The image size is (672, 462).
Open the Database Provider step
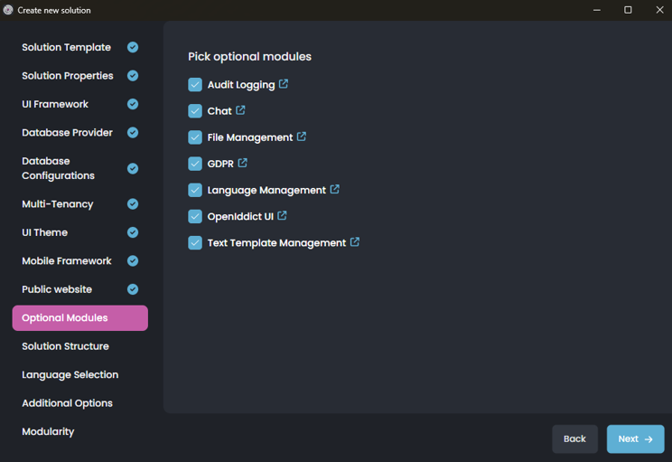[x=67, y=133]
